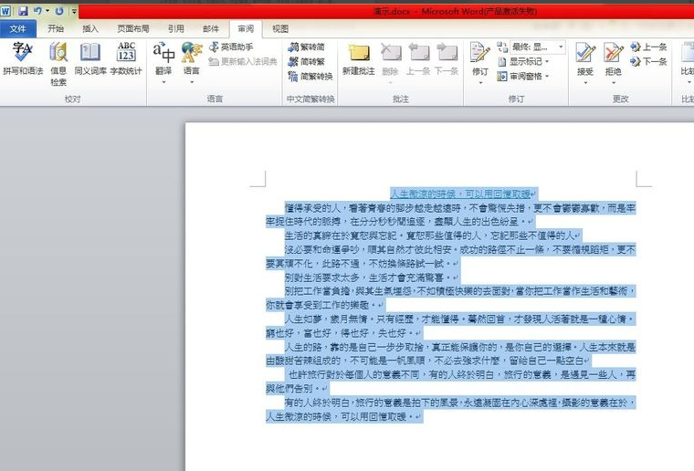Go to previous change 上一条 in 更改 group
Image resolution: width=694 pixels, height=471 pixels.
coord(648,47)
